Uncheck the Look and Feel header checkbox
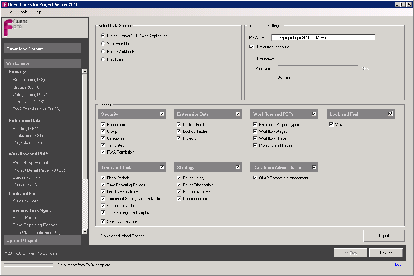This screenshot has height=276, width=414. click(x=390, y=114)
